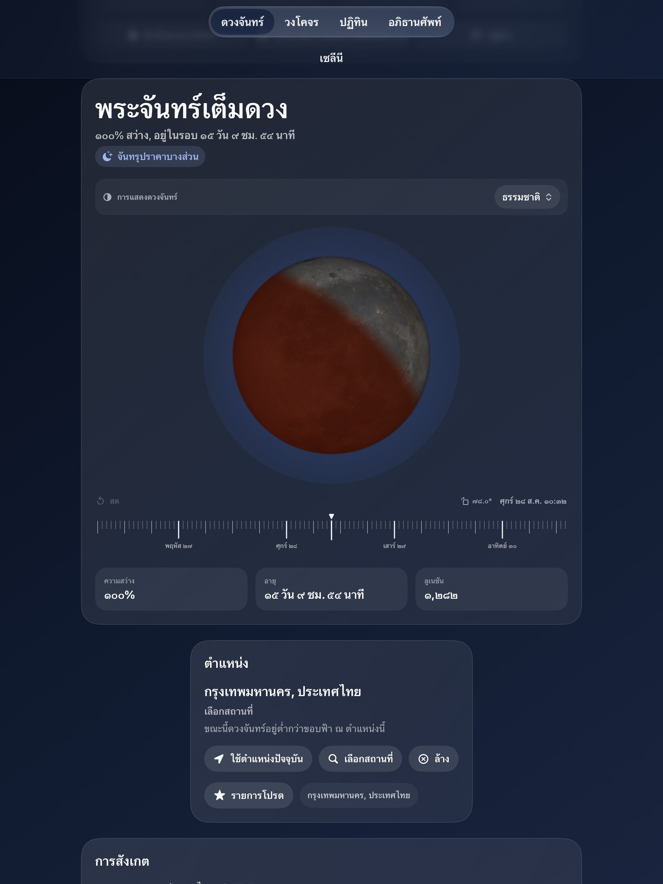Click the อายุ age stat card
663x884 pixels.
[x=331, y=589]
